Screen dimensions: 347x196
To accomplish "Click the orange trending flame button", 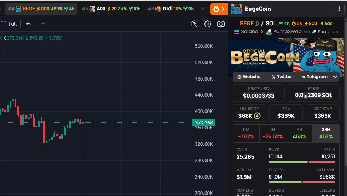I will [219, 9].
